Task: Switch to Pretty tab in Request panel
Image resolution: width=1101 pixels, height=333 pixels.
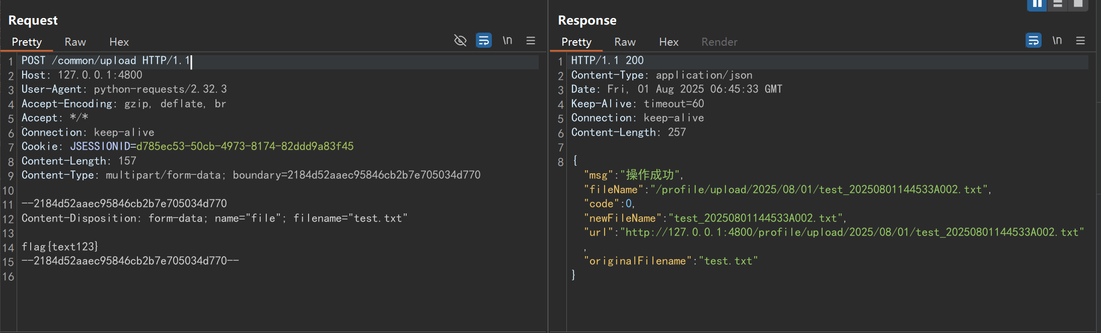Action: 27,42
